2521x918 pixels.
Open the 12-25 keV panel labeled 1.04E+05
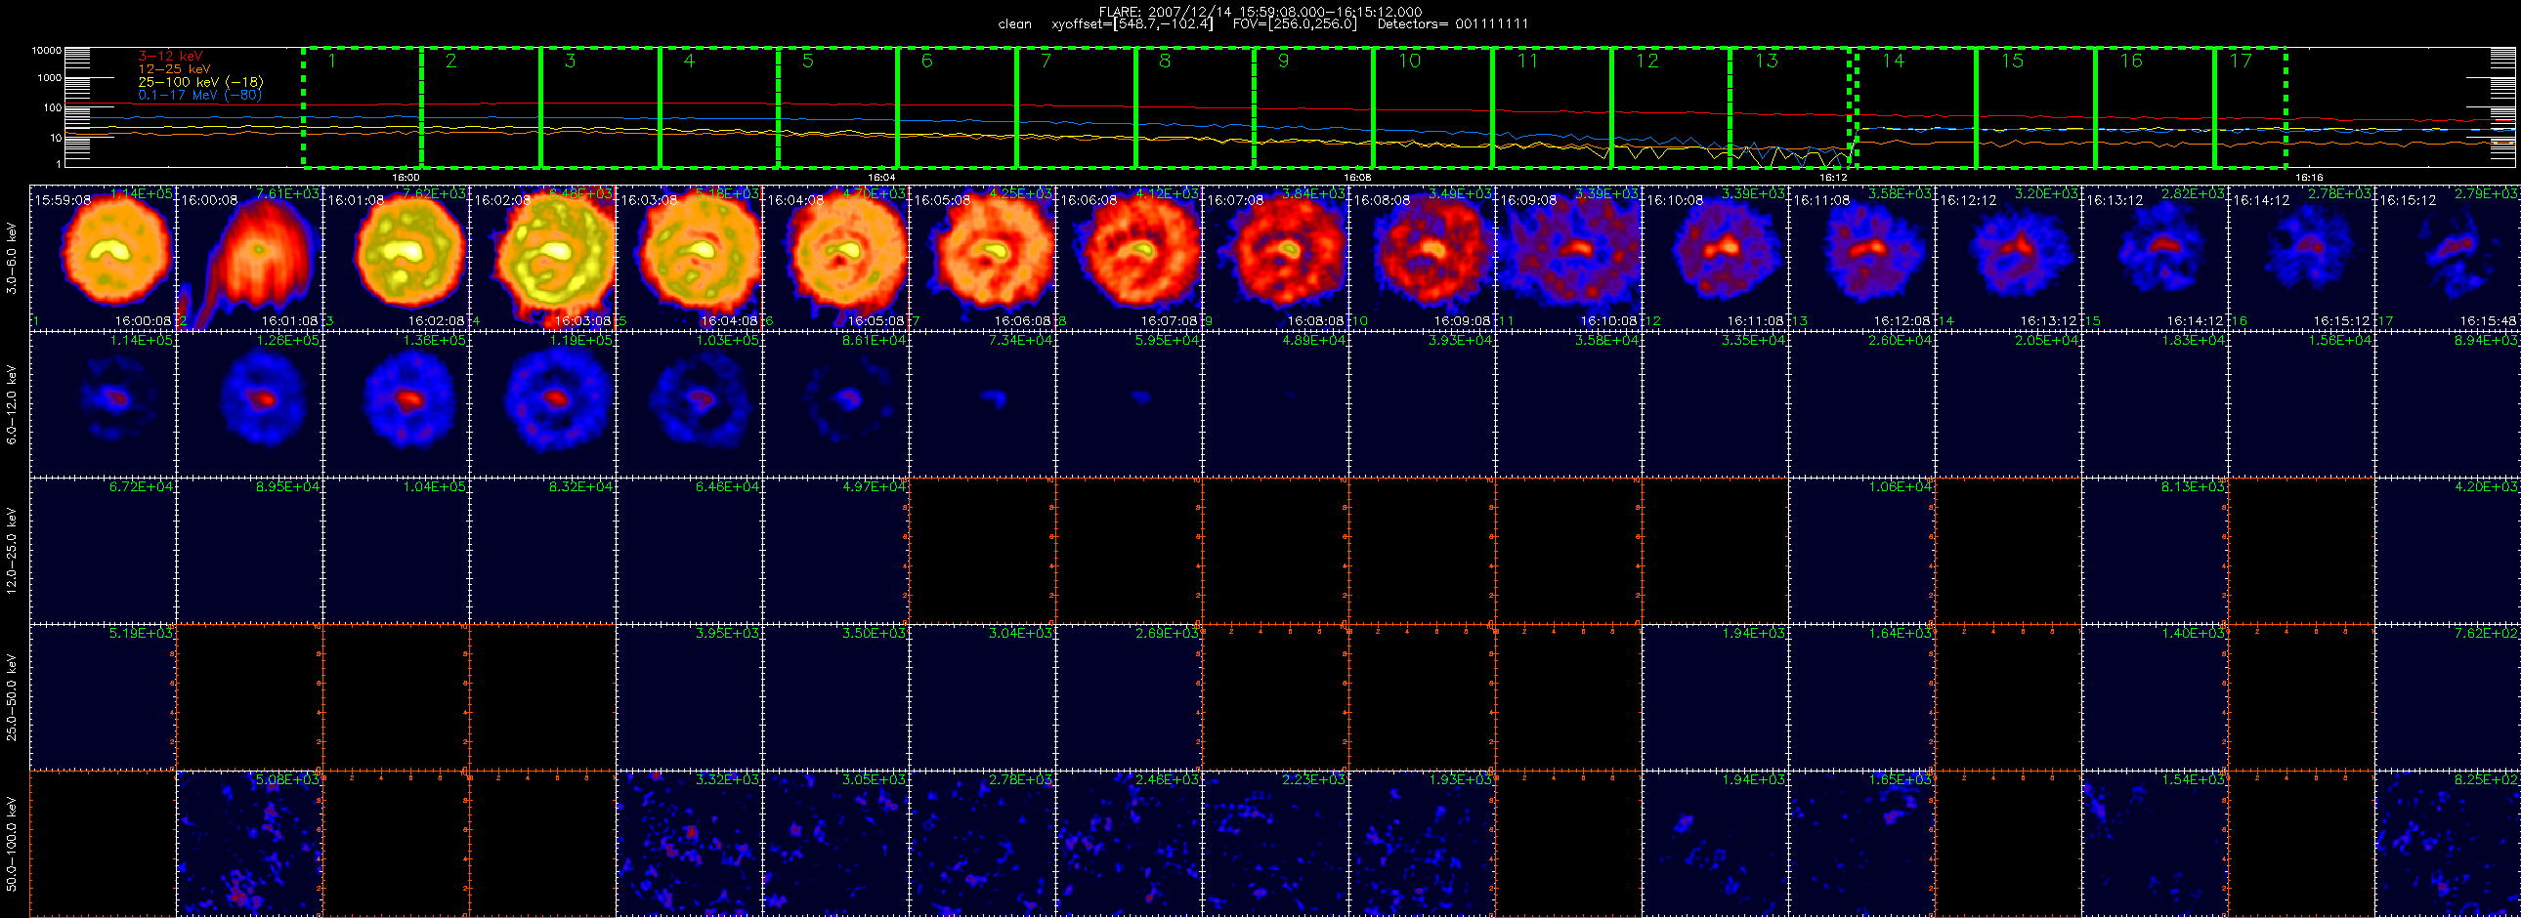(397, 551)
